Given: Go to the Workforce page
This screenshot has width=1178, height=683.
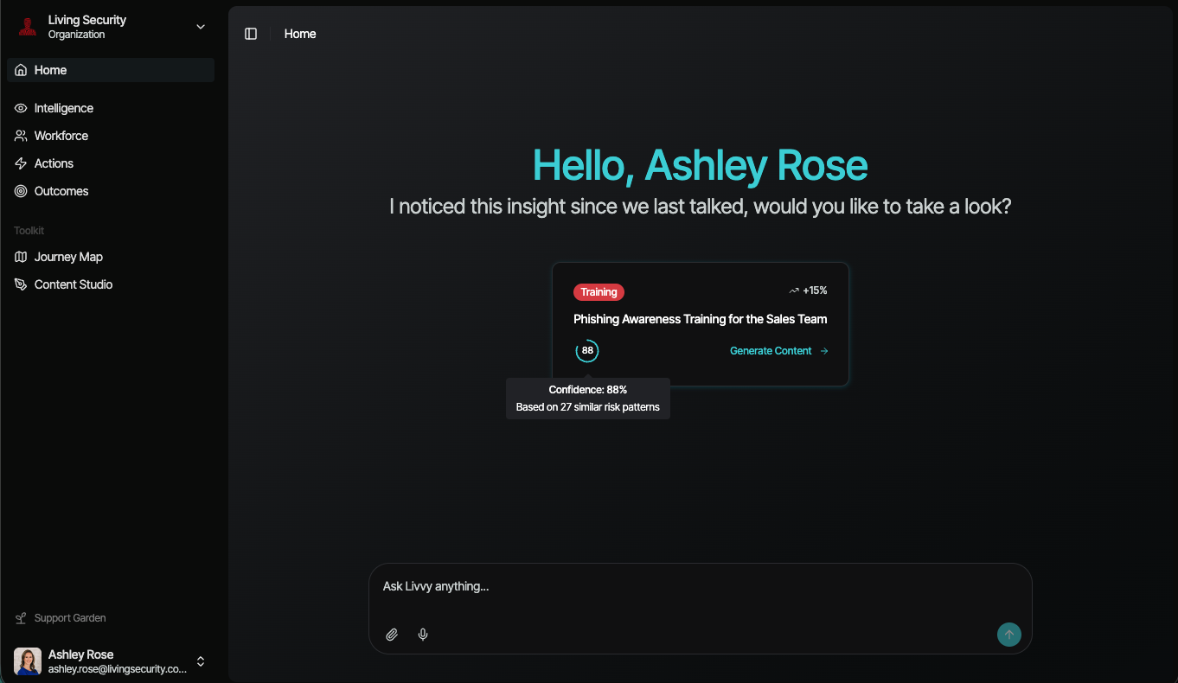Looking at the screenshot, I should [x=61, y=136].
